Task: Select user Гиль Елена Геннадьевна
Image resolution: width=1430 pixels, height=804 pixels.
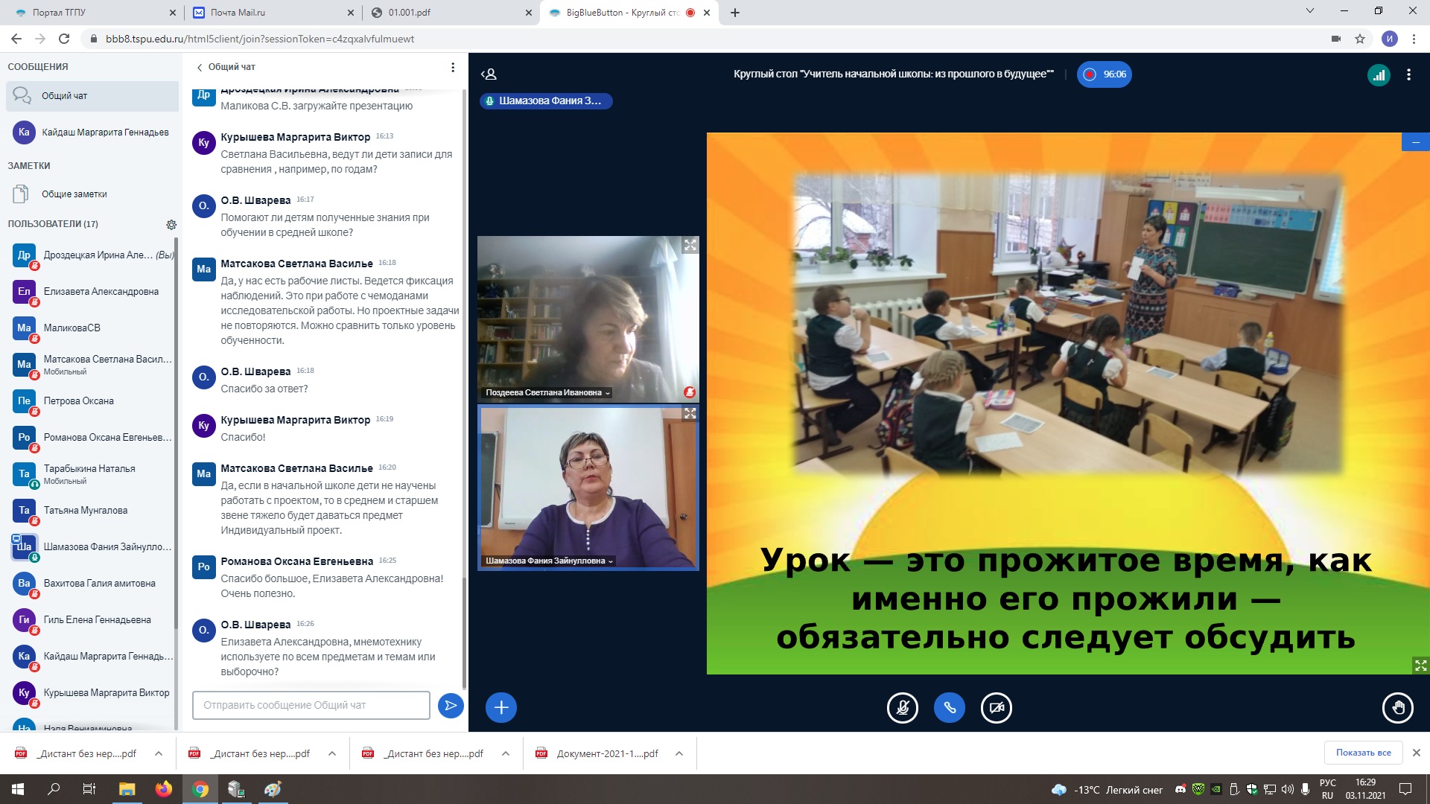Action: point(92,620)
